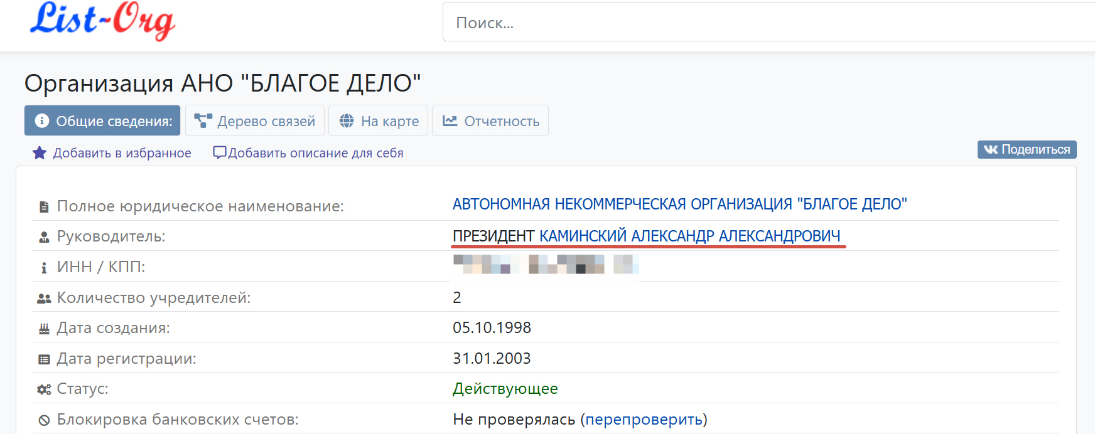Open the Дерево связей tab
The image size is (1095, 434).
(255, 120)
